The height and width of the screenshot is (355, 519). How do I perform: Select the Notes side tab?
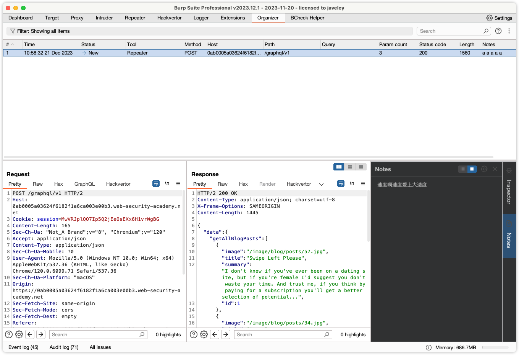point(509,236)
